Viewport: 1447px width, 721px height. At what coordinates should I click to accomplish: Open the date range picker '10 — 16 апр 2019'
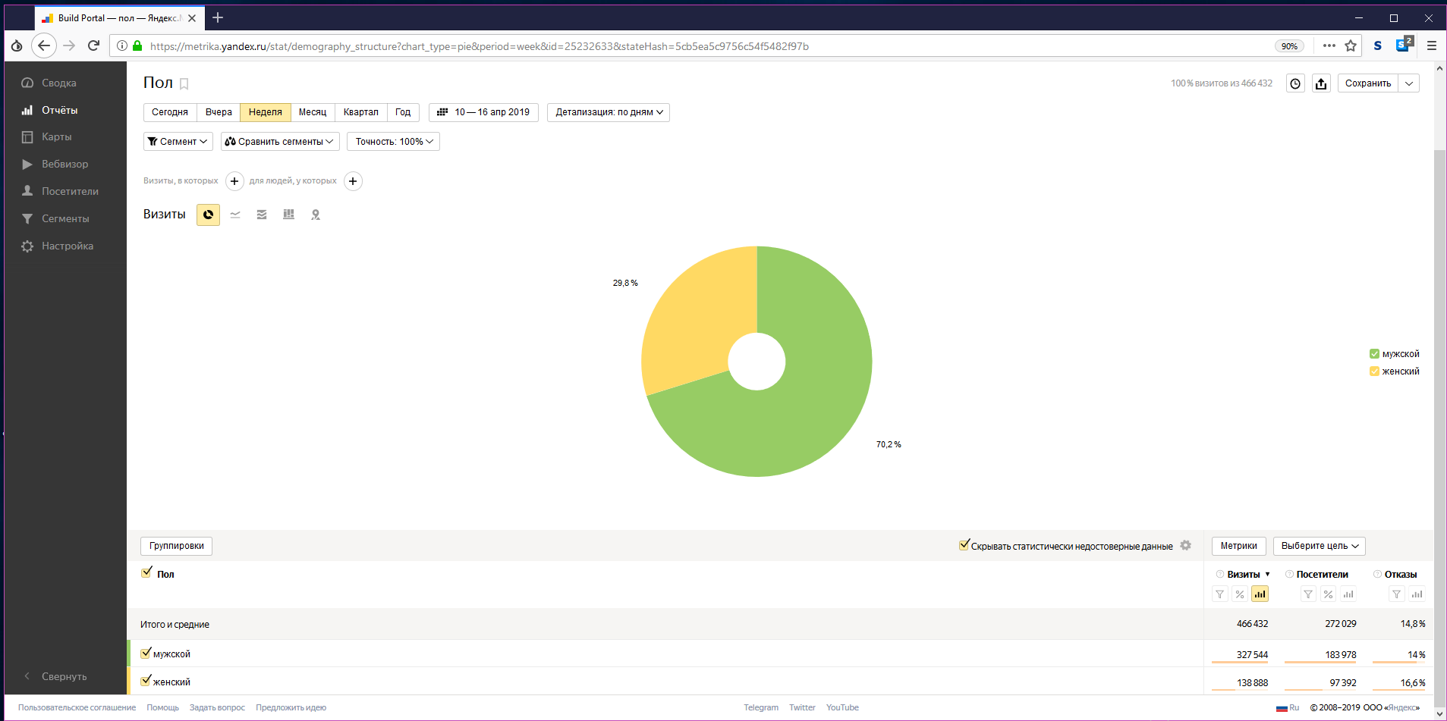pyautogui.click(x=484, y=112)
